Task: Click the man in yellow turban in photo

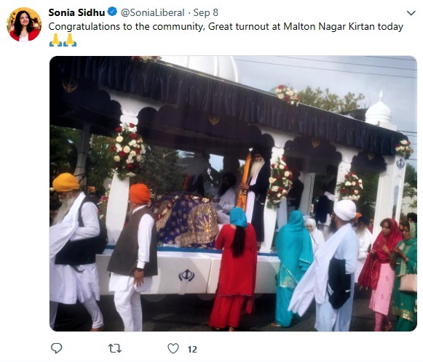Action: point(75,251)
